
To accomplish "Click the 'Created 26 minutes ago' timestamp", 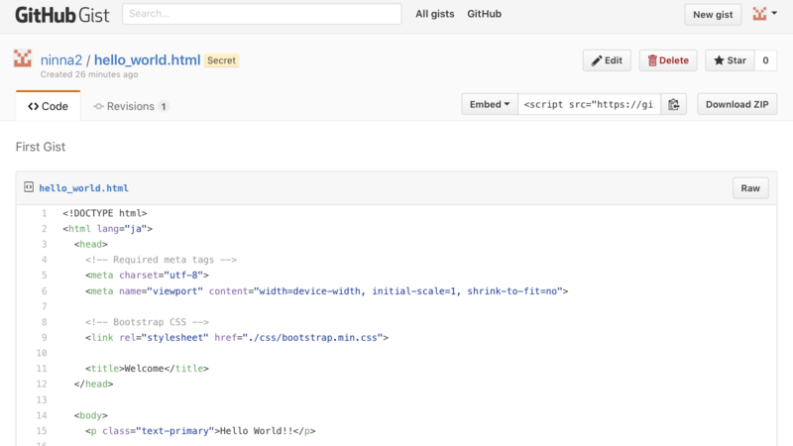I will tap(89, 74).
